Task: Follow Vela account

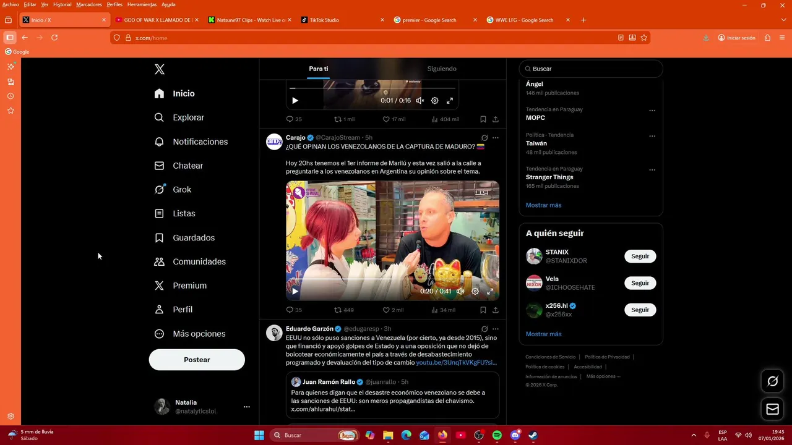Action: point(640,283)
